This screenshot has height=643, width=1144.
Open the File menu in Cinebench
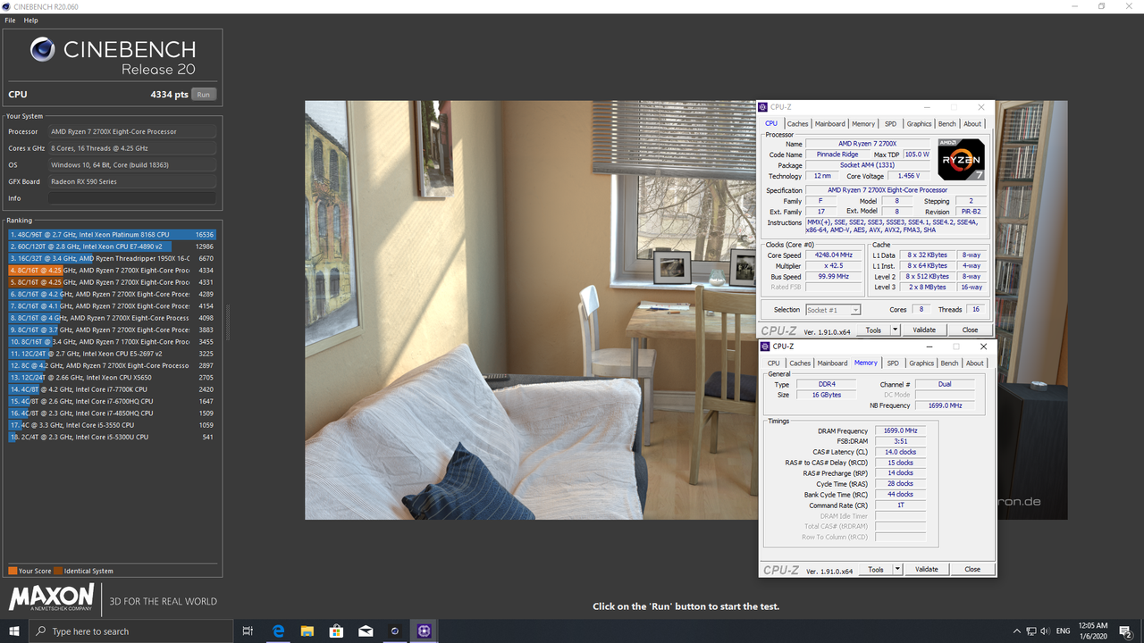[9, 20]
